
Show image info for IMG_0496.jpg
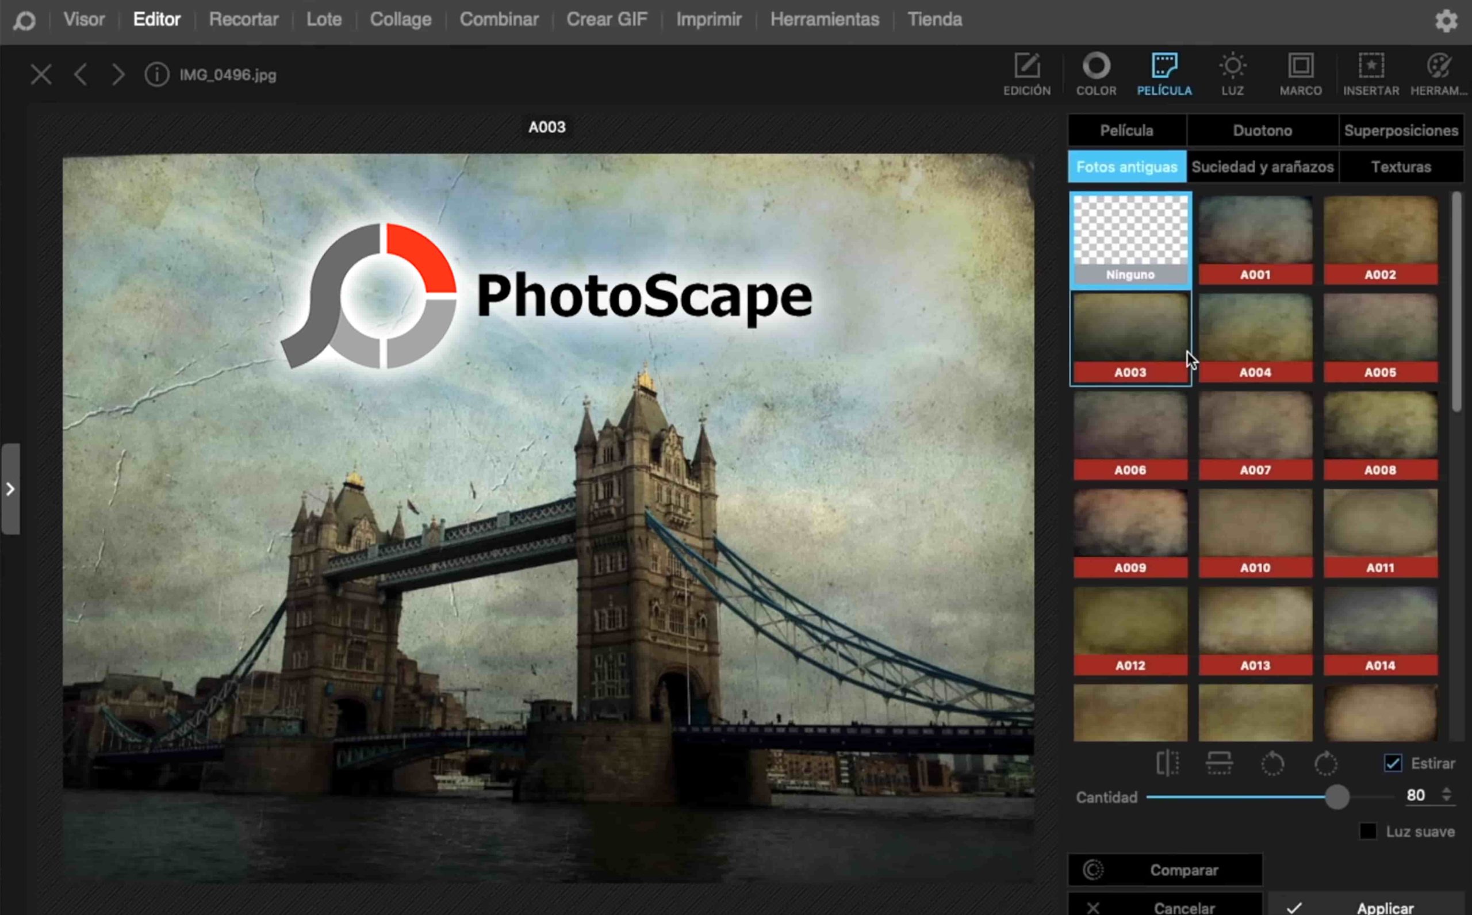tap(157, 75)
